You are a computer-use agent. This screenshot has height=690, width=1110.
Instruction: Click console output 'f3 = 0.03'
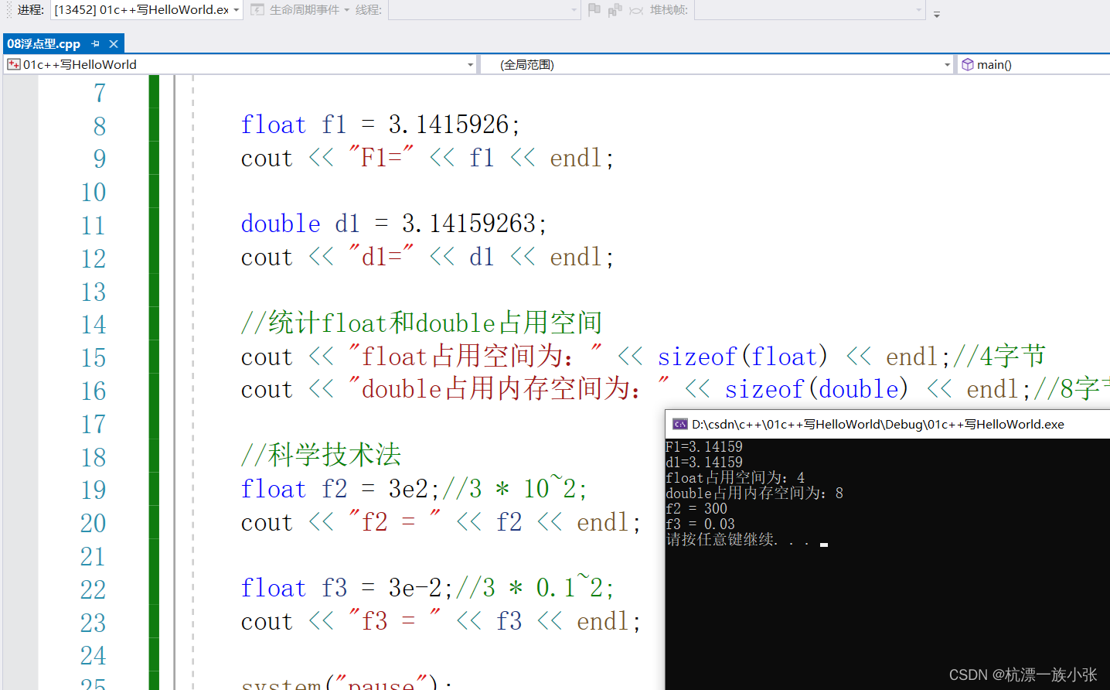[700, 524]
